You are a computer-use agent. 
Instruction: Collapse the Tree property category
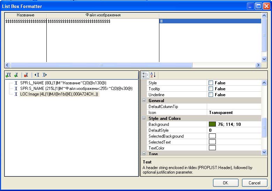144,154
